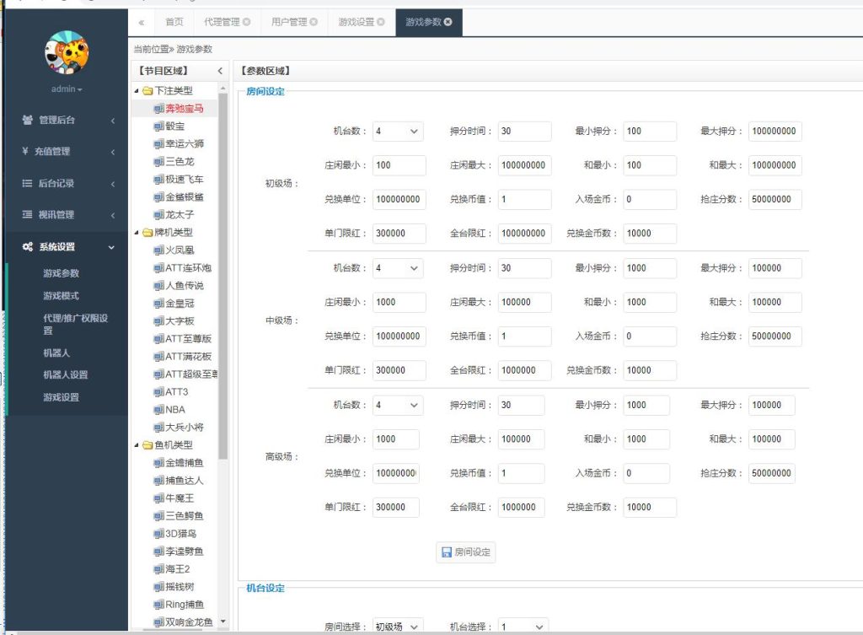Open 中级场 机台数 dropdown
The height and width of the screenshot is (635, 863).
pyautogui.click(x=398, y=268)
